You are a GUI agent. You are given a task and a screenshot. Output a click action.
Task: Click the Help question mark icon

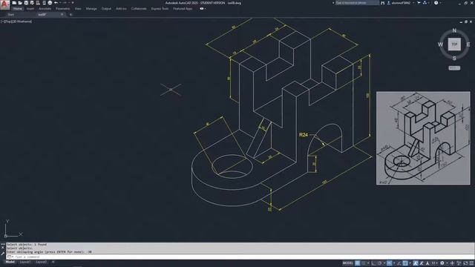coord(436,3)
